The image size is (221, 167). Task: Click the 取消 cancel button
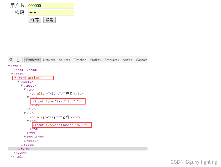49,20
